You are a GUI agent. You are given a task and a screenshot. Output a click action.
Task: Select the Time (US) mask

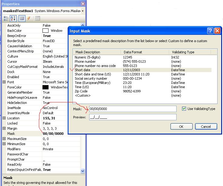click(x=142, y=87)
